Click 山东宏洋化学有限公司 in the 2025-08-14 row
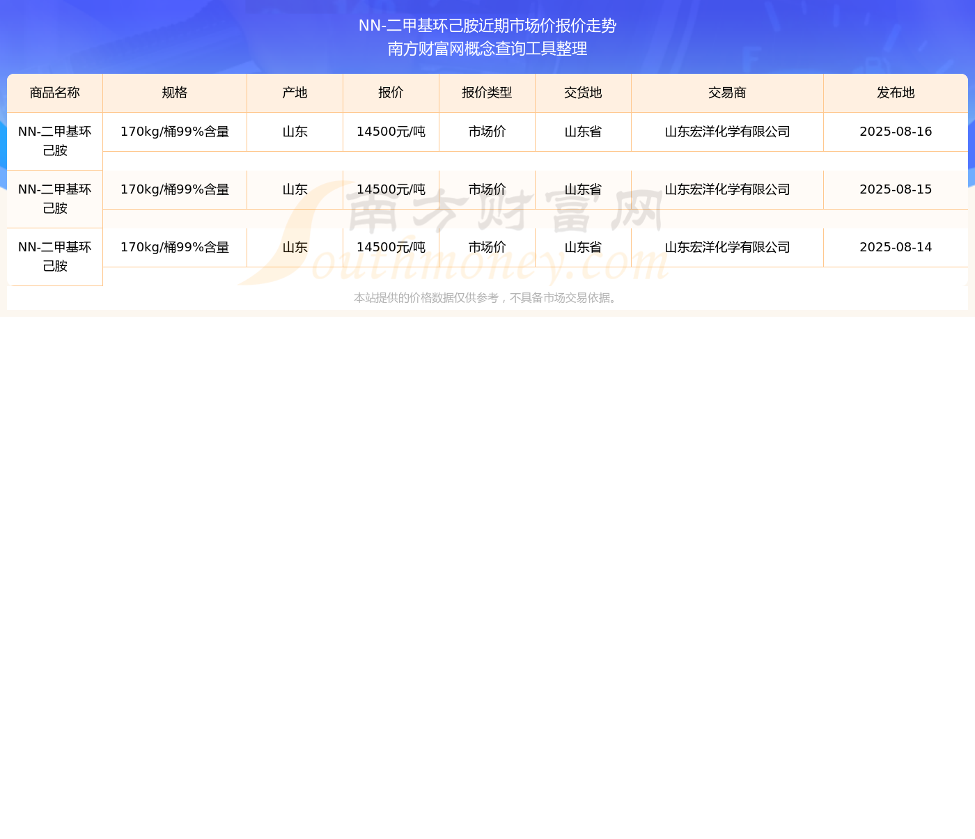Screen dimensions: 975x839 point(728,247)
